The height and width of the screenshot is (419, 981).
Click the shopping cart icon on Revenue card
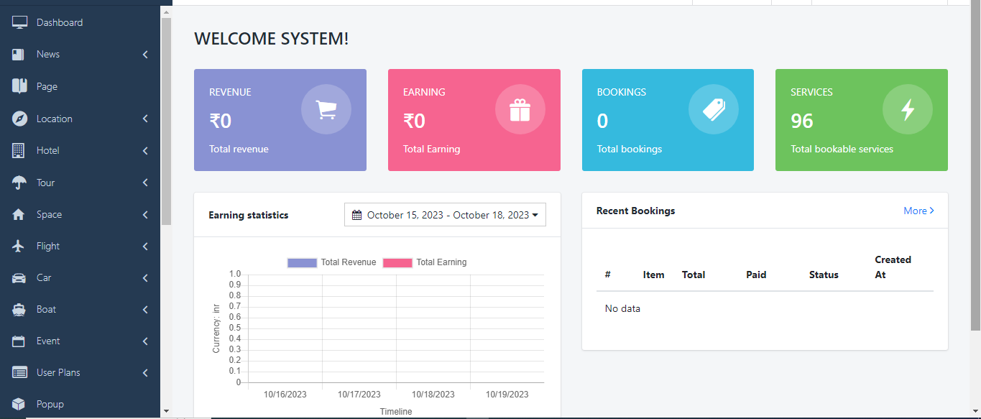[326, 109]
